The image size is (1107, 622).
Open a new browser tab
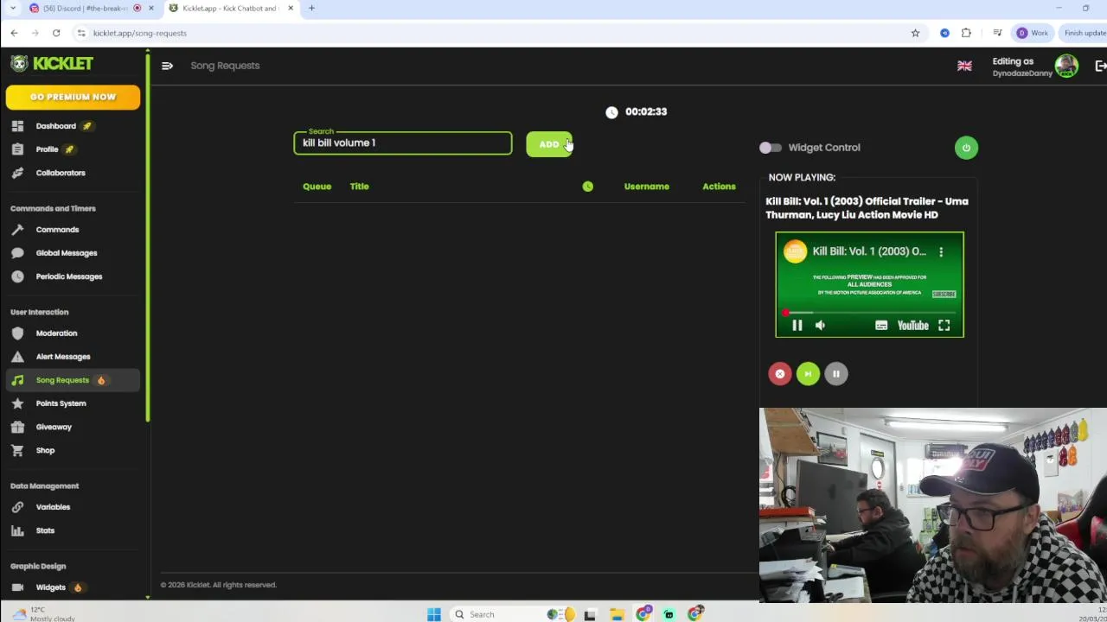(311, 9)
